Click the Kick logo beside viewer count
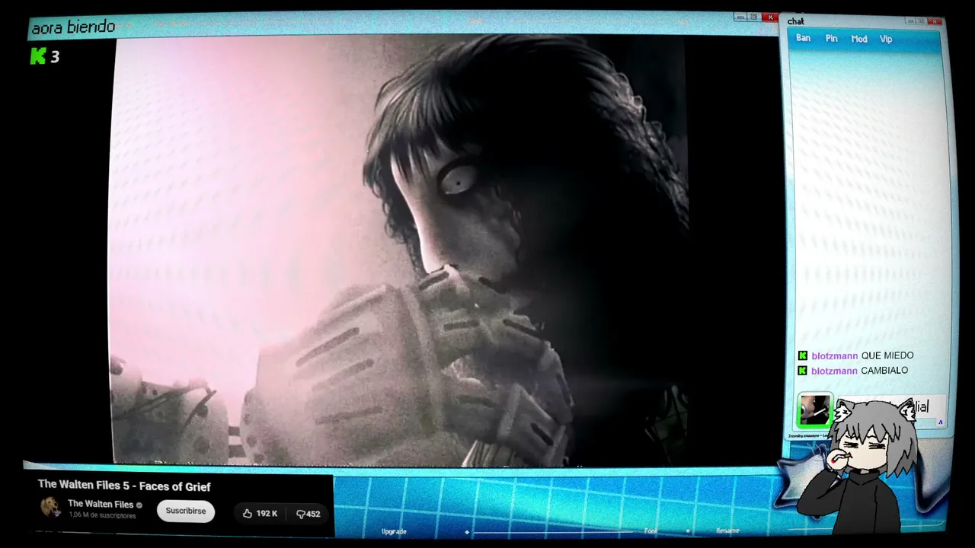 [38, 56]
